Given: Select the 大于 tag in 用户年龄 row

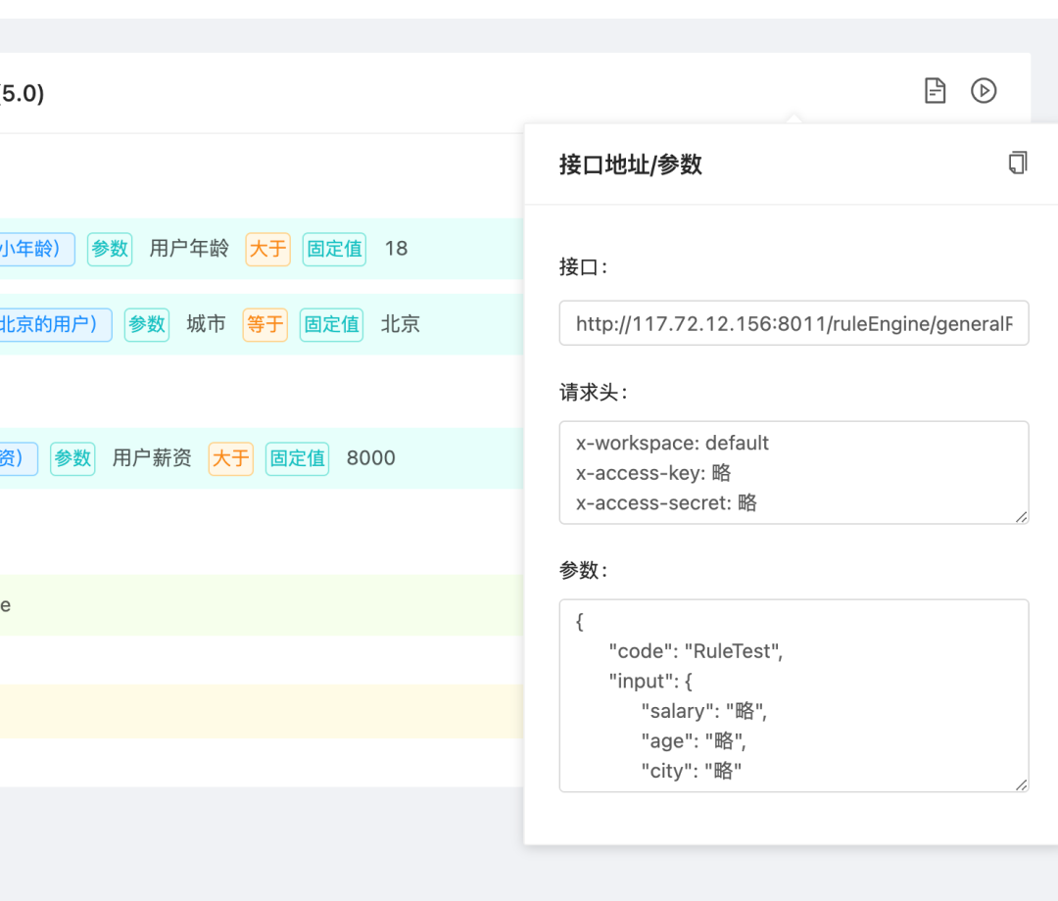Looking at the screenshot, I should pos(267,249).
